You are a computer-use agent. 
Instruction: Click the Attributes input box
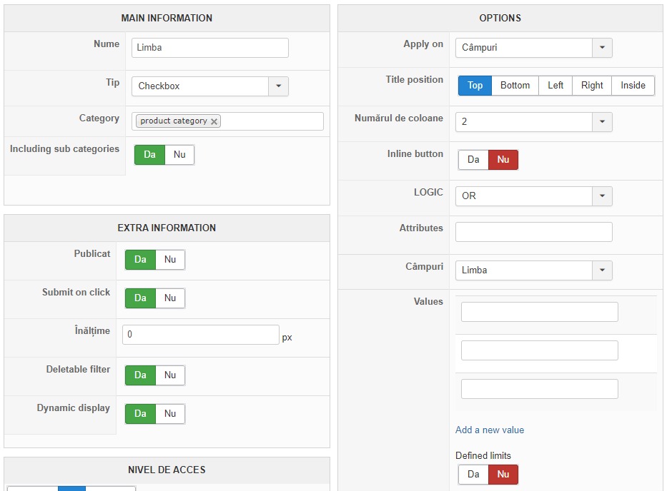coord(533,232)
